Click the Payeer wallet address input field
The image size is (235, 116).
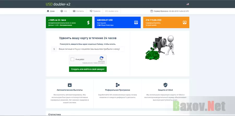coord(90,49)
